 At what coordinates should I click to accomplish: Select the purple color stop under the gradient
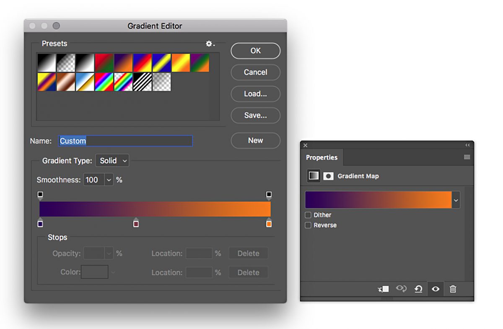click(x=40, y=224)
